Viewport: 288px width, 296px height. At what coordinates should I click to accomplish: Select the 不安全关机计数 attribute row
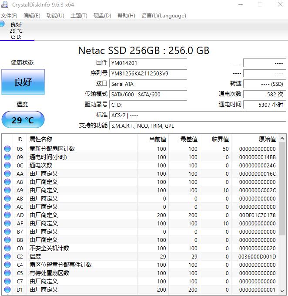[141, 248]
